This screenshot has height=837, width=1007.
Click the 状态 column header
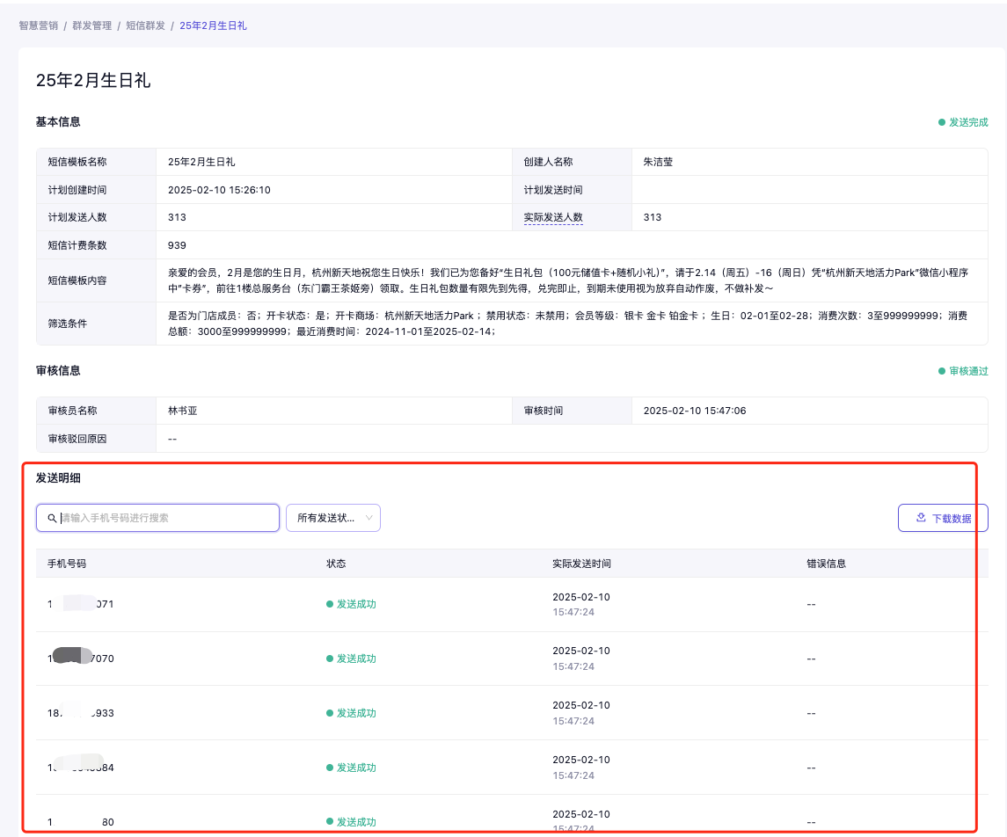[336, 564]
